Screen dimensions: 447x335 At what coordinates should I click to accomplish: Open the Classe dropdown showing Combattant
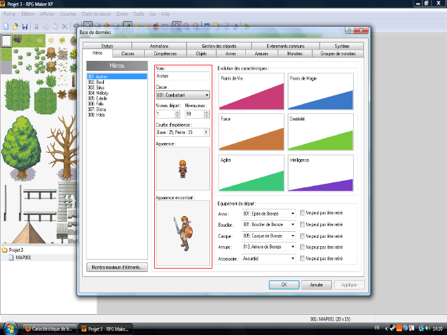point(207,95)
